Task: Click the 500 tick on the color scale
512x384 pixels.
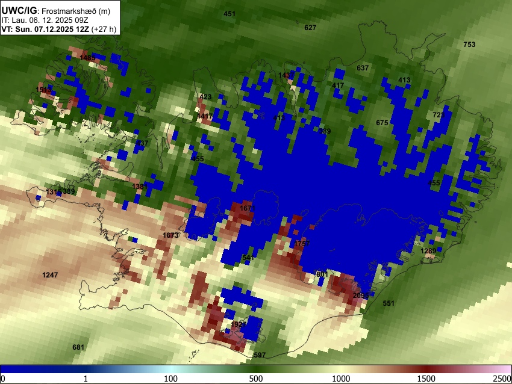Action: pyautogui.click(x=256, y=379)
